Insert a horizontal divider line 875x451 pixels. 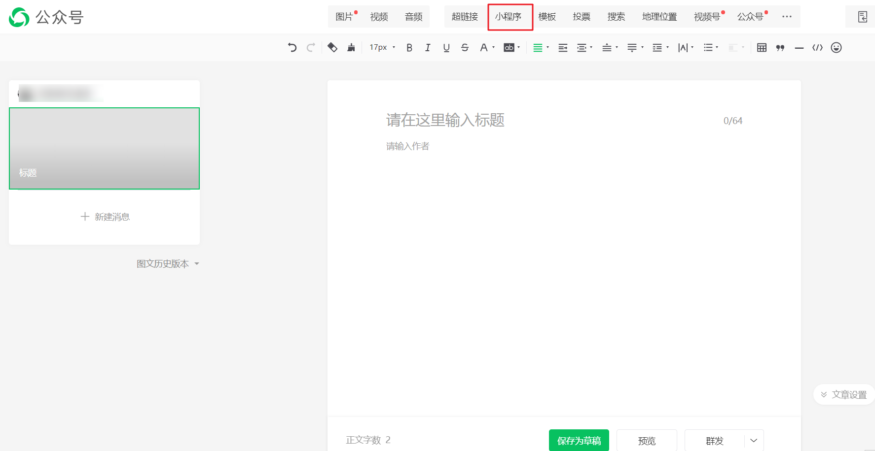[799, 48]
